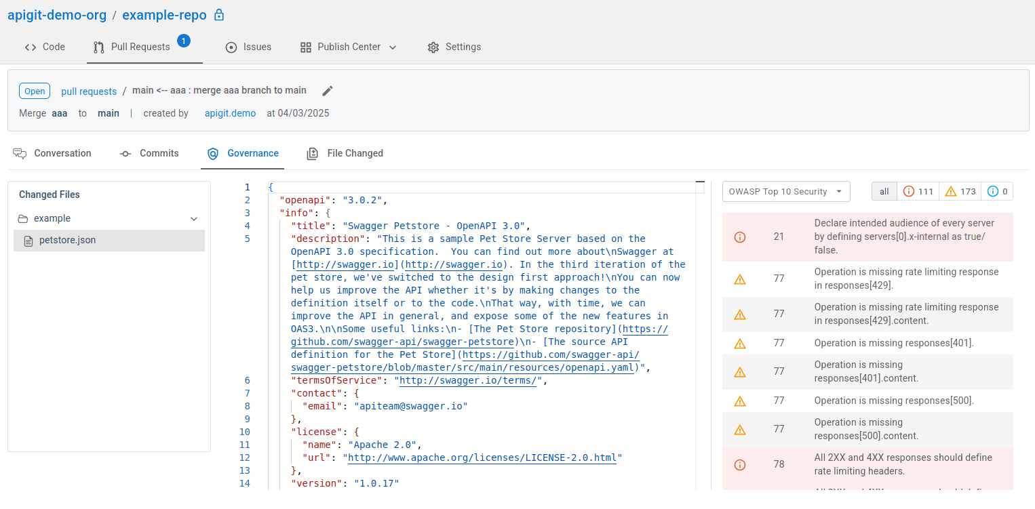Click the Governance shield icon
The image size is (1035, 509).
213,154
